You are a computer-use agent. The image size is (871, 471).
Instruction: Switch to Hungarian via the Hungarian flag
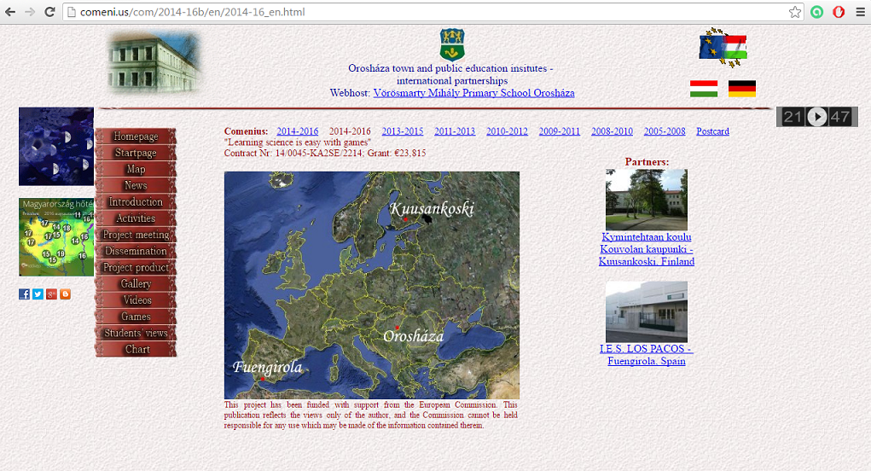[x=704, y=89]
